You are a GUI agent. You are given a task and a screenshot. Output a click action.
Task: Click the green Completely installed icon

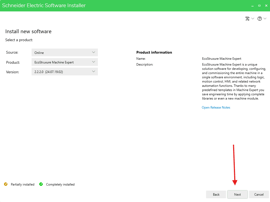click(41, 184)
